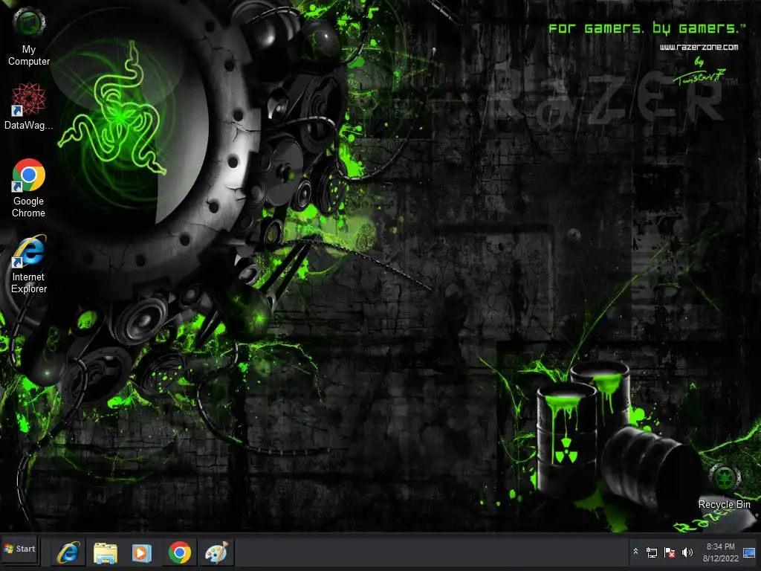Click the show desktop icon beside the clock

pos(749,552)
